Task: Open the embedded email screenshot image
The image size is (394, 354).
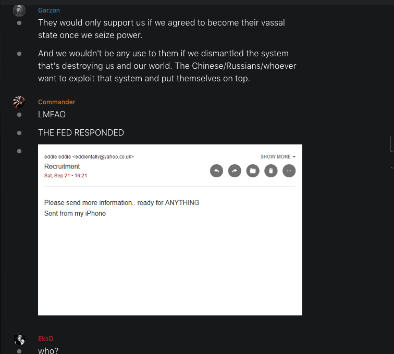Action: pos(170,230)
